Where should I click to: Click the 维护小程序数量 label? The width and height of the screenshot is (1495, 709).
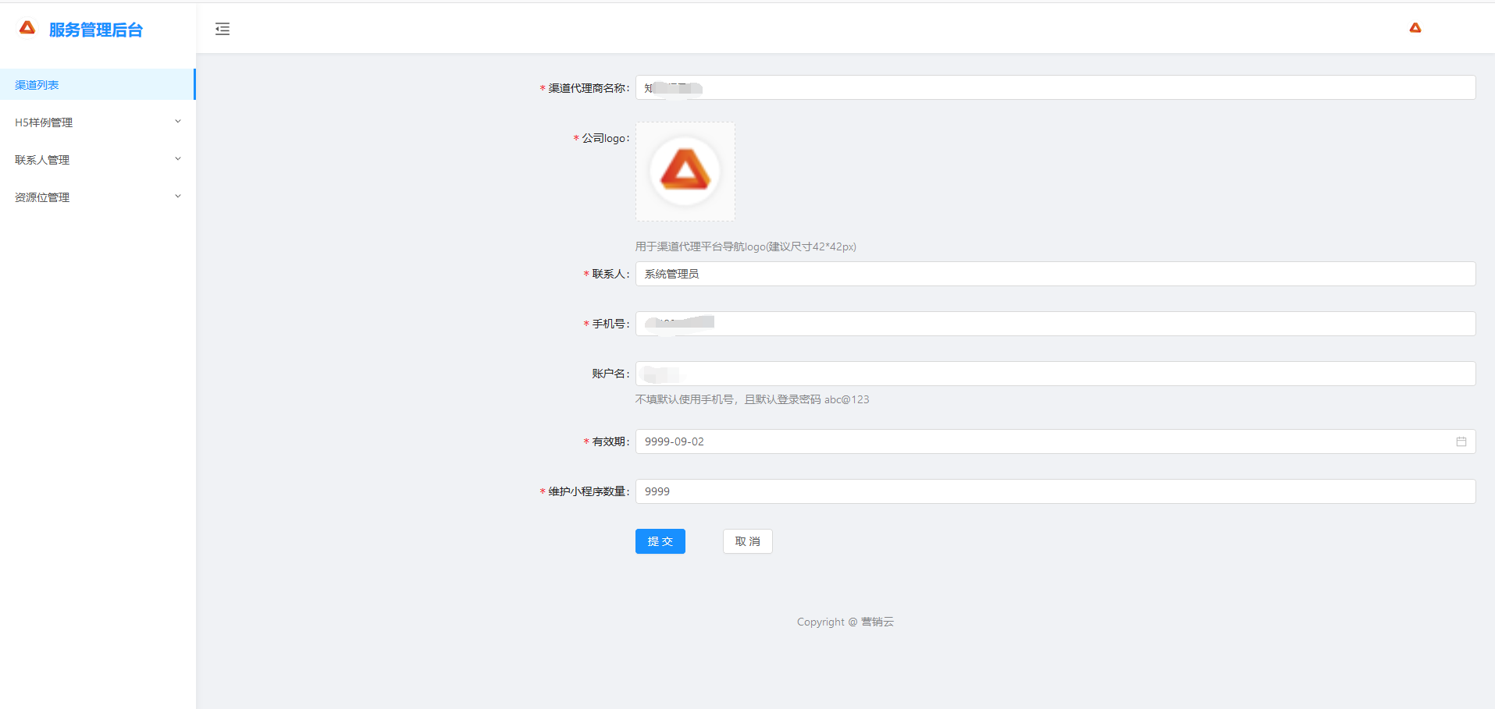(588, 491)
